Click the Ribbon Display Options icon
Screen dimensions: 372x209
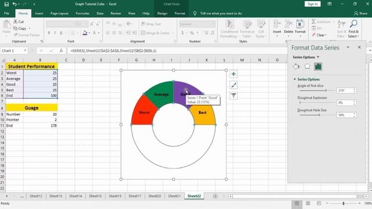[330, 4]
